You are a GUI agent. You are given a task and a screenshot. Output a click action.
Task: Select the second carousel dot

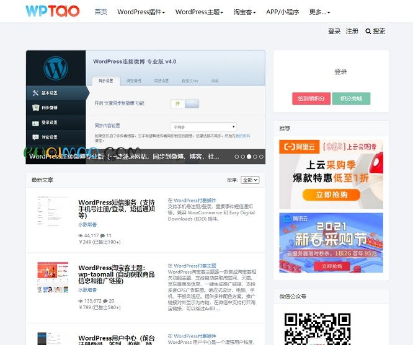[x=242, y=157]
